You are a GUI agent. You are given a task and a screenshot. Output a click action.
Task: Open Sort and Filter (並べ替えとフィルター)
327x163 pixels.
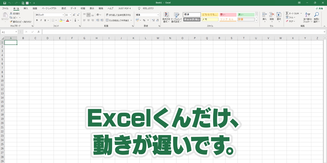[308, 18]
